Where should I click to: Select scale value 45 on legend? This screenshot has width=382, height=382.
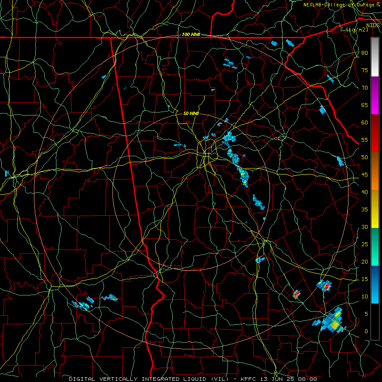tap(365, 175)
